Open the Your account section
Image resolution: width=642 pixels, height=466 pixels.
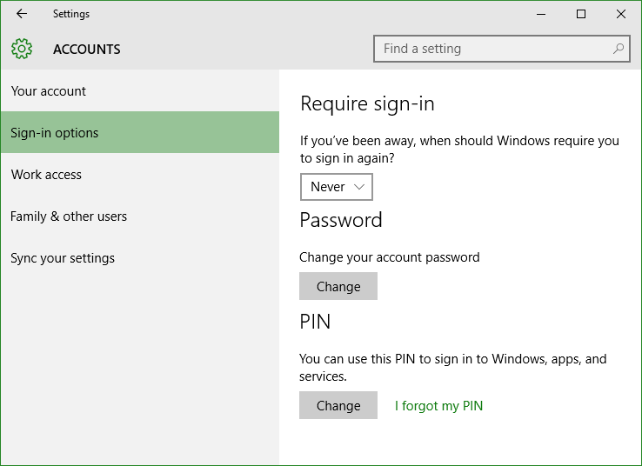click(x=140, y=90)
